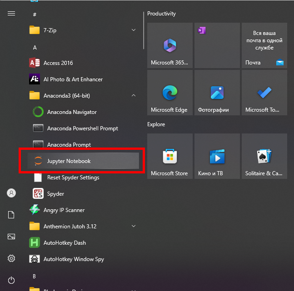The width and height of the screenshot is (294, 291).
Task: Open Spyder IDE
Action: (x=55, y=194)
